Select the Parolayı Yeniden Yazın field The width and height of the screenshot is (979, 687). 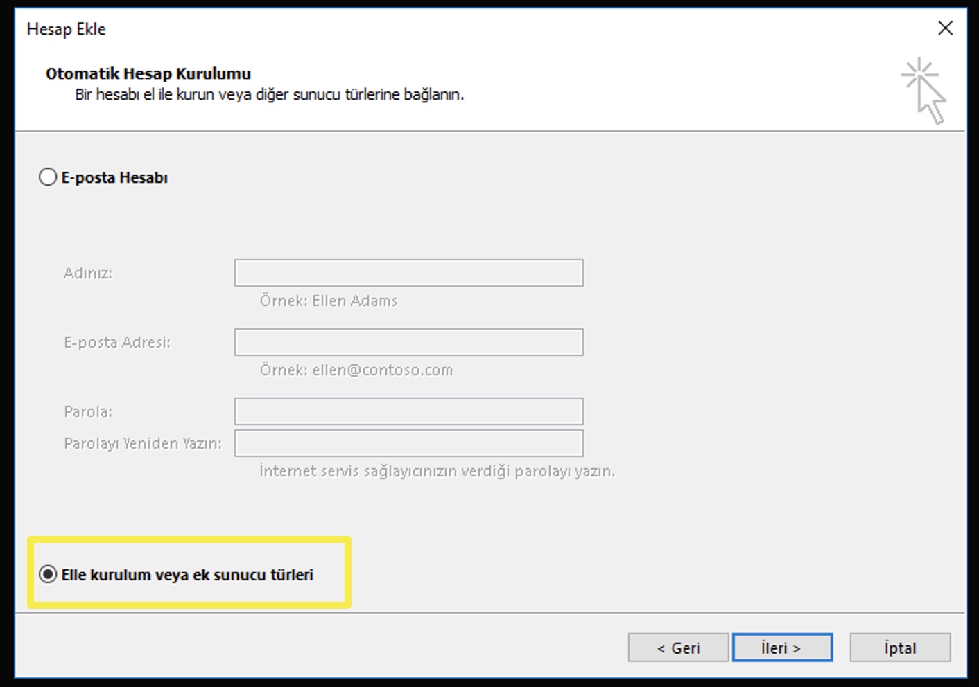pos(408,443)
